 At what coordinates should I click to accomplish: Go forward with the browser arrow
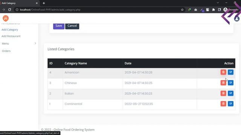pyautogui.click(x=3, y=10)
